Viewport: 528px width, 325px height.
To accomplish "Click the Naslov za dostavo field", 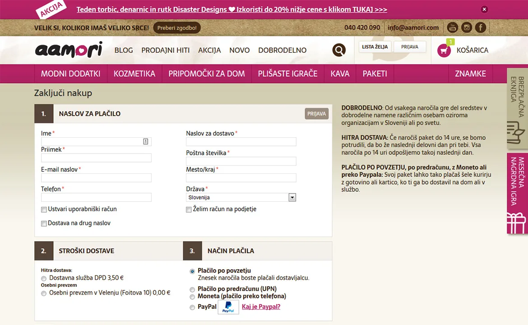I will 241,141.
